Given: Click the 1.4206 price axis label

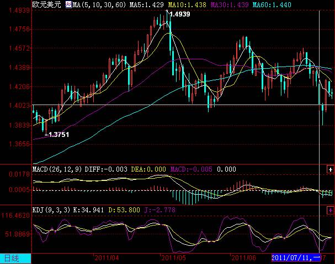Looking at the screenshot, I should coord(19,87).
